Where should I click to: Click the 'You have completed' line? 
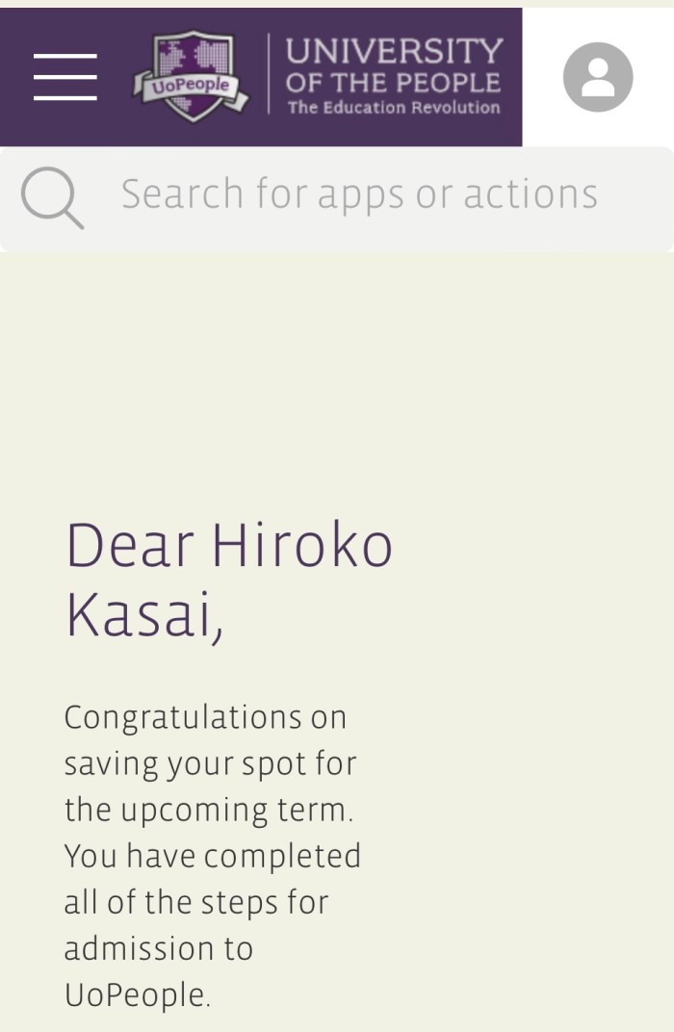[212, 856]
